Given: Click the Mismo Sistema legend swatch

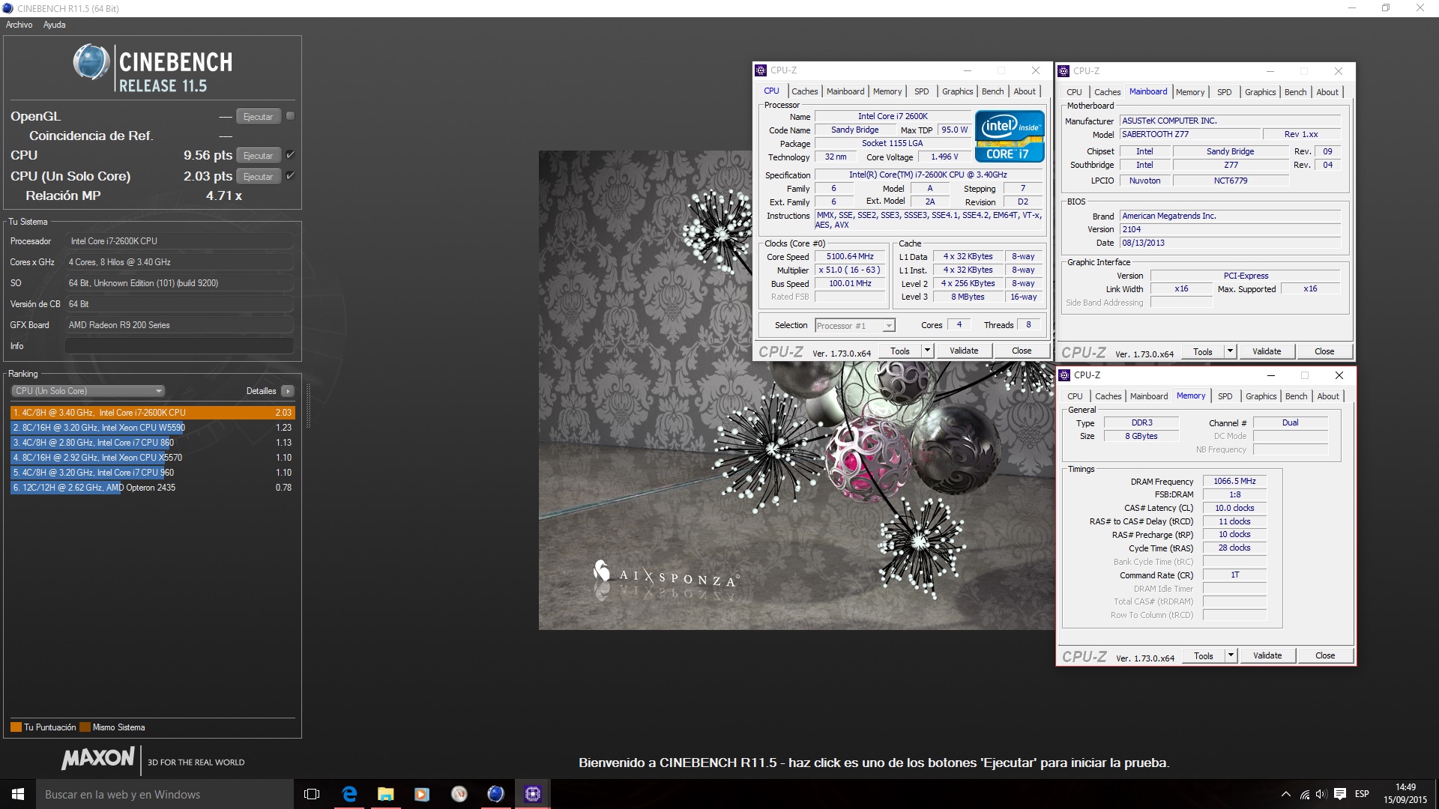Looking at the screenshot, I should 85,727.
